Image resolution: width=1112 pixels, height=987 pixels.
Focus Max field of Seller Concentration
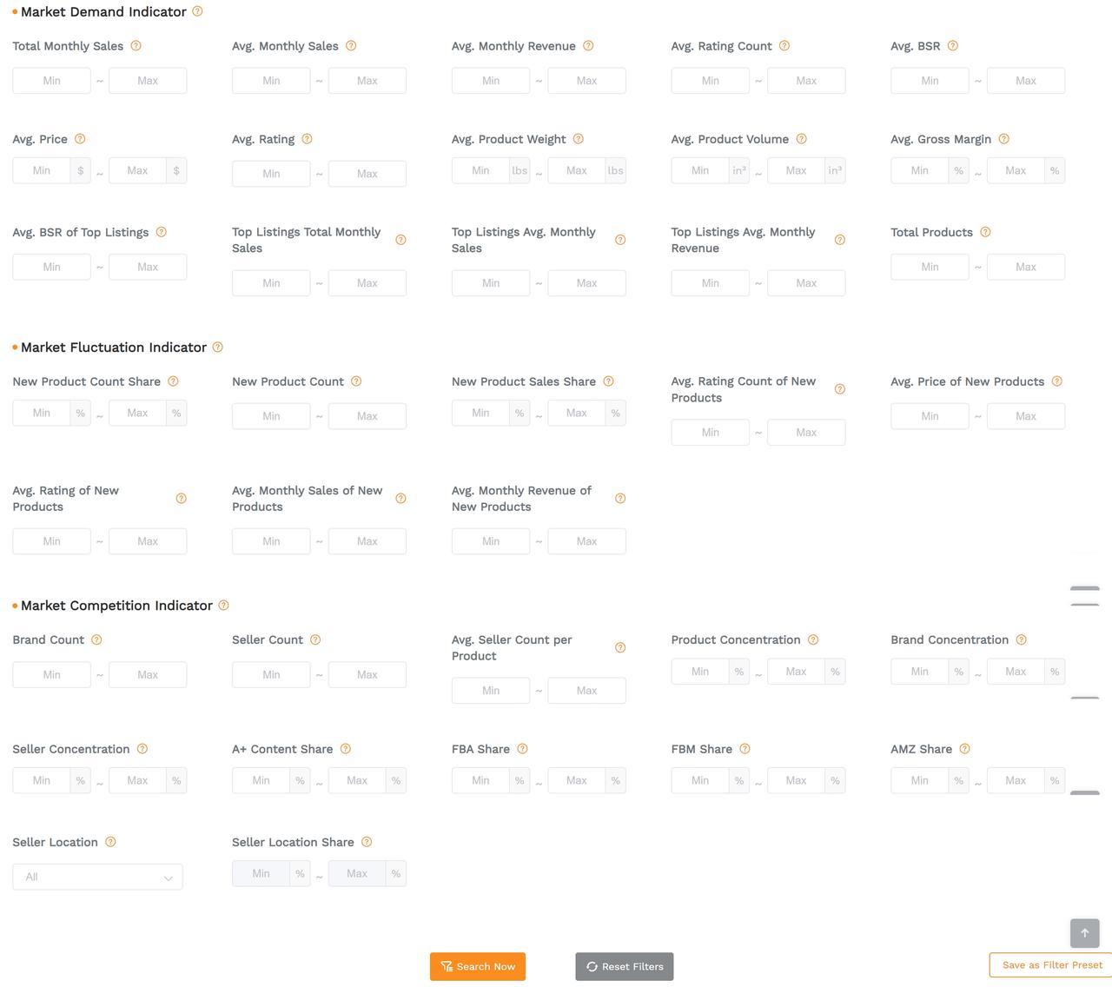[137, 780]
